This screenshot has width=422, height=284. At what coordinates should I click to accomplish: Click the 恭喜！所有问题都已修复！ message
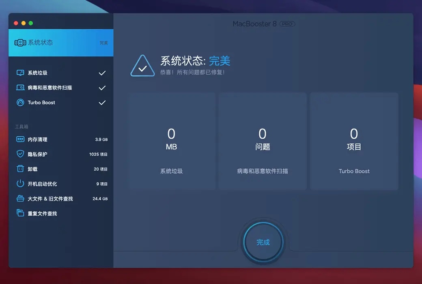(x=192, y=72)
